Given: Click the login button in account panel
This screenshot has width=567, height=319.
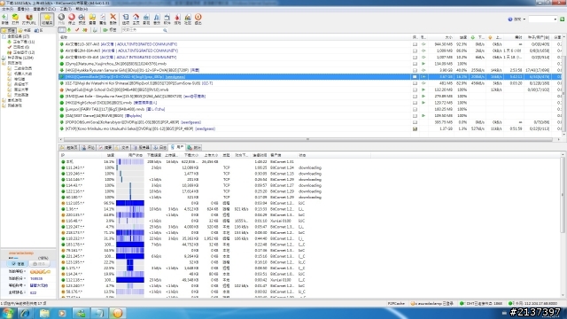Looking at the screenshot, I should [18, 264].
